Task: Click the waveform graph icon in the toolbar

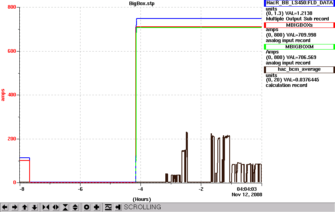Action: [108, 207]
